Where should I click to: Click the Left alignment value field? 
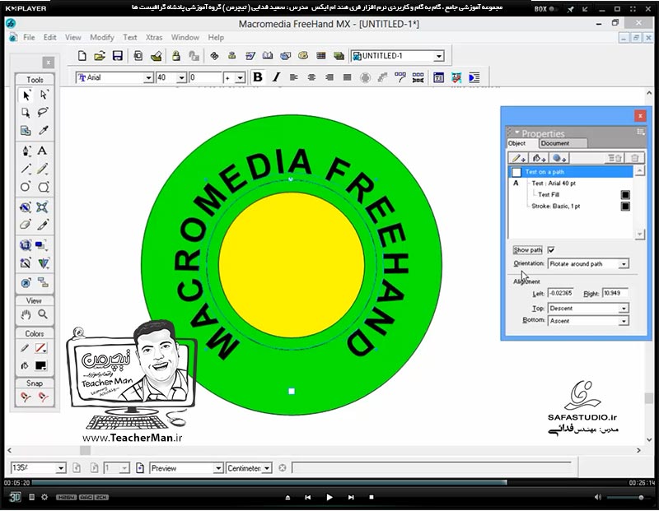(x=560, y=293)
